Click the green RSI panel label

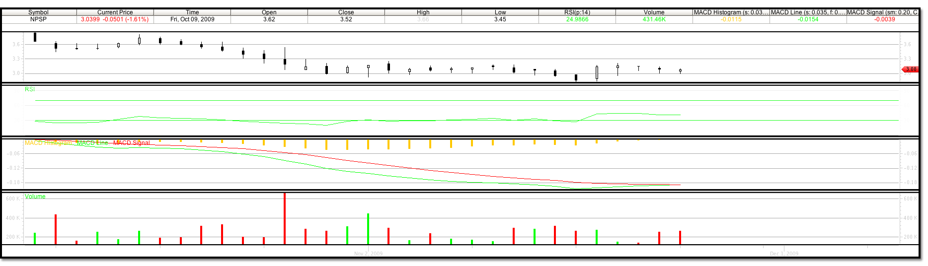pyautogui.click(x=30, y=89)
